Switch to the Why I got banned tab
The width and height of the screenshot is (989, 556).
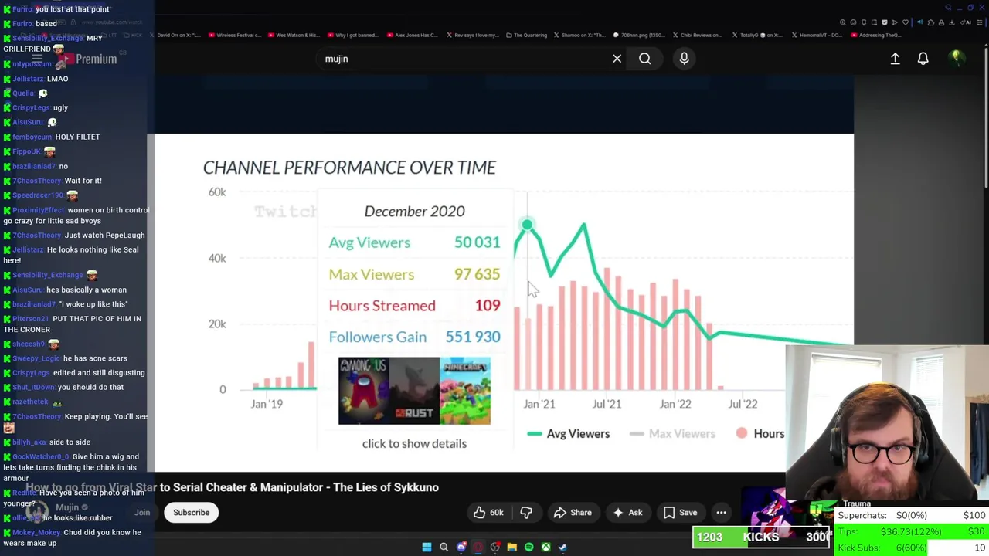(x=355, y=36)
